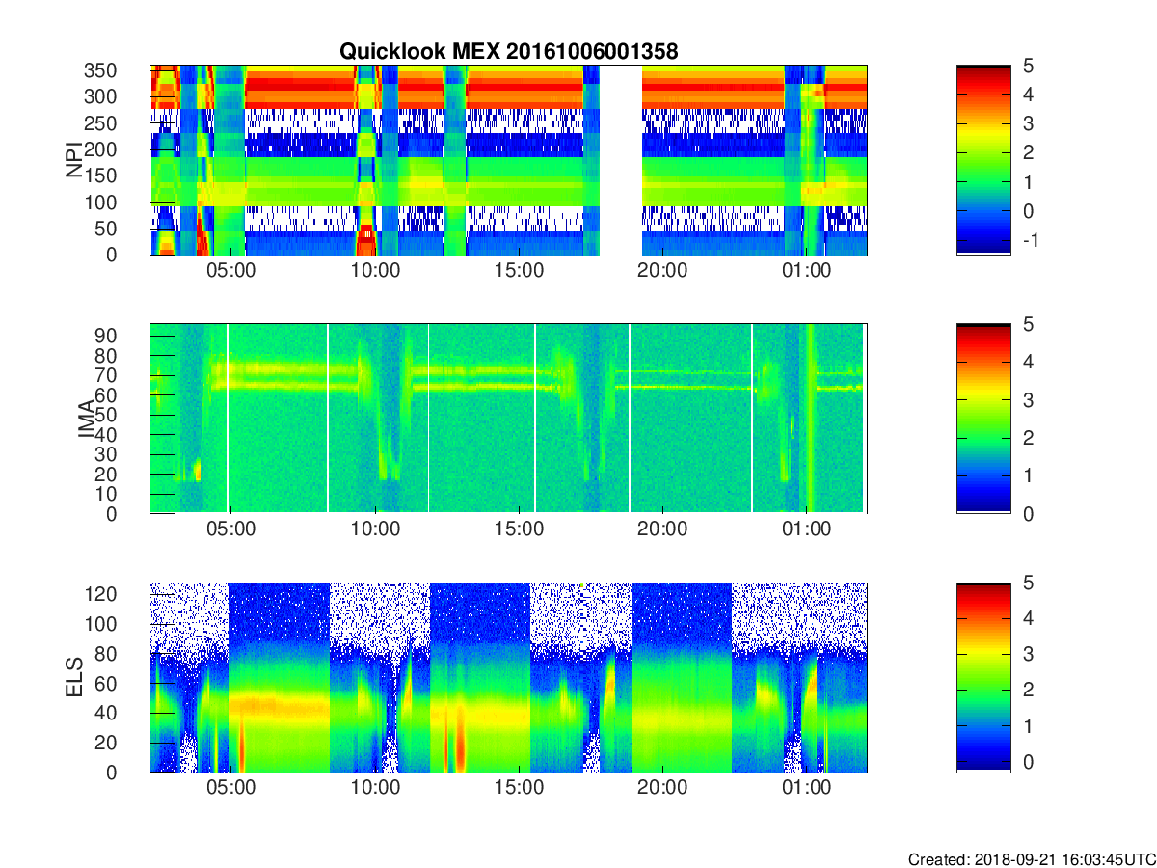Click the 20:00 time label under the IMA plot
The height and width of the screenshot is (868, 1157).
(662, 529)
